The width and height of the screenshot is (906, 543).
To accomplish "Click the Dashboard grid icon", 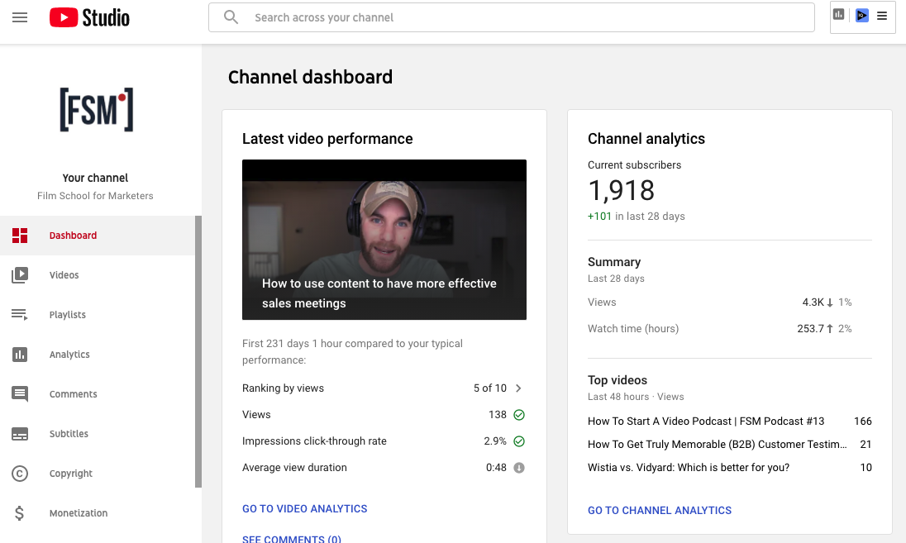I will [x=20, y=235].
